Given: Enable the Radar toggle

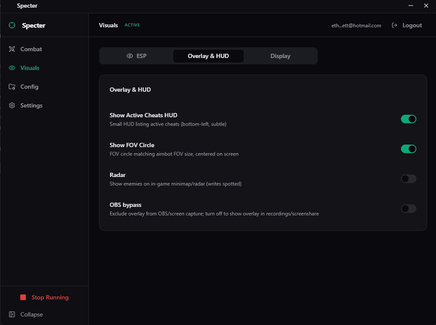Looking at the screenshot, I should [x=408, y=179].
